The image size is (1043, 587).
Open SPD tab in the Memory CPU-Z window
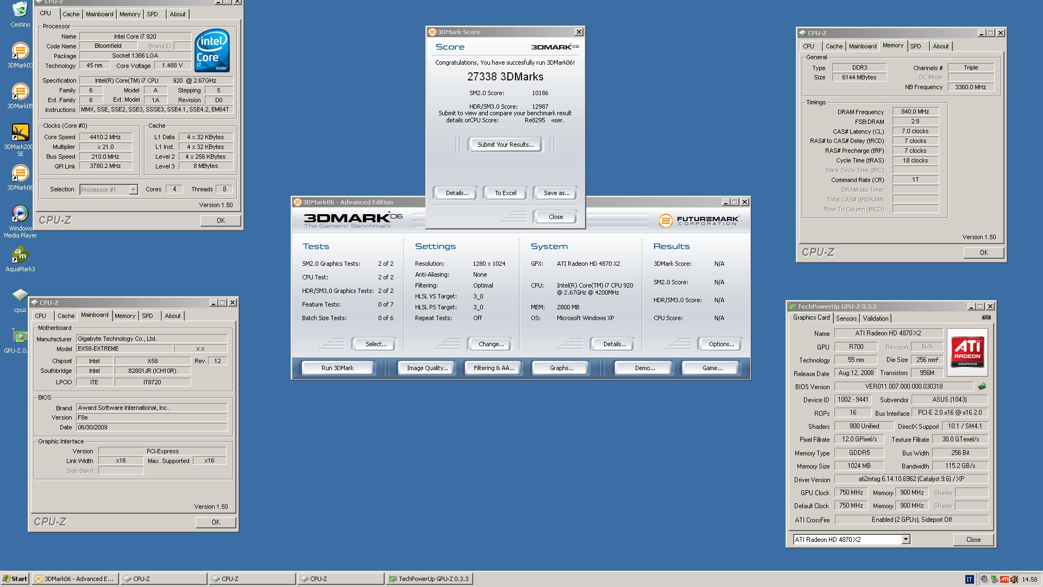pyautogui.click(x=915, y=46)
